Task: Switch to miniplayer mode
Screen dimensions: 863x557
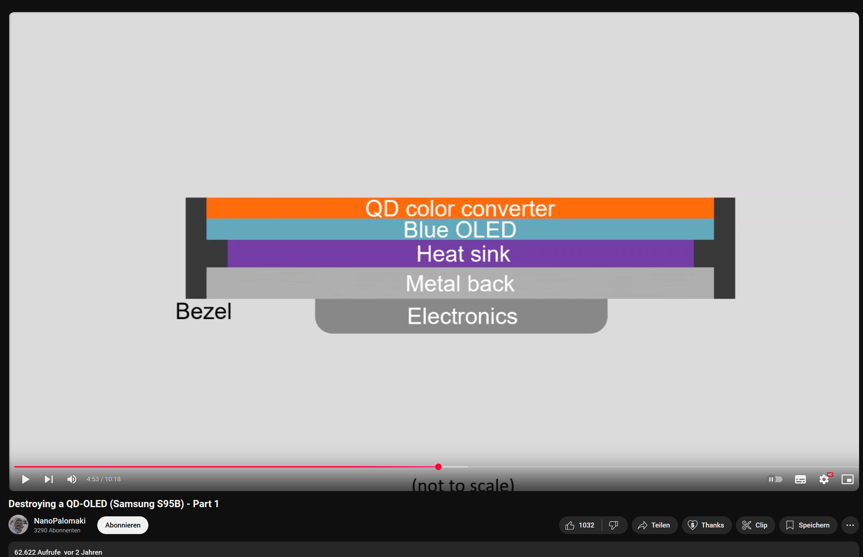Action: coord(847,479)
